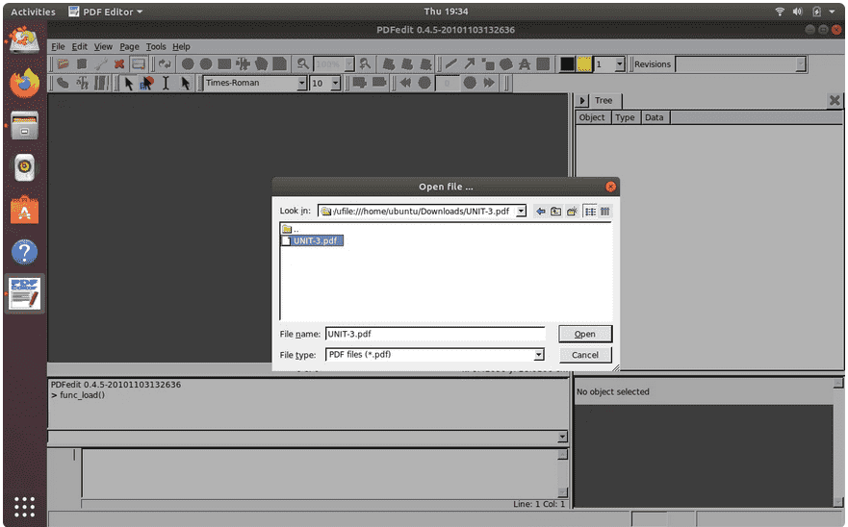The image size is (848, 527).
Task: Open the command line history dropdown arrow
Action: pos(562,437)
